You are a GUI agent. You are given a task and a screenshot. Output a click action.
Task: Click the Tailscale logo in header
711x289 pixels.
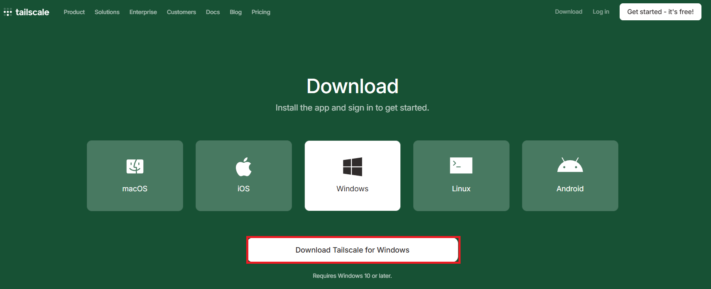(26, 12)
